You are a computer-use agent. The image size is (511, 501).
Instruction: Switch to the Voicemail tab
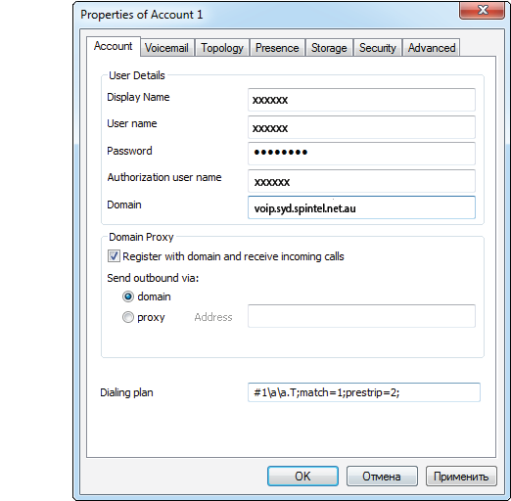pyautogui.click(x=166, y=48)
